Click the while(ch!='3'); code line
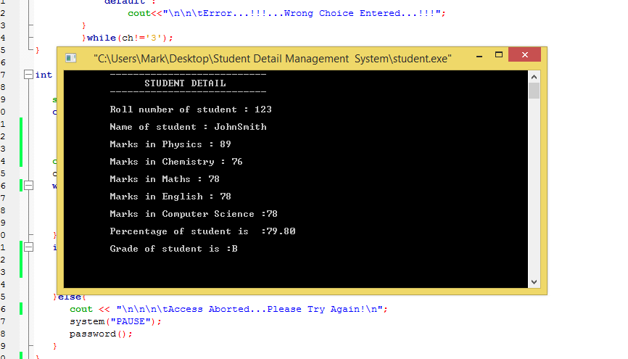The height and width of the screenshot is (359, 628). [128, 38]
